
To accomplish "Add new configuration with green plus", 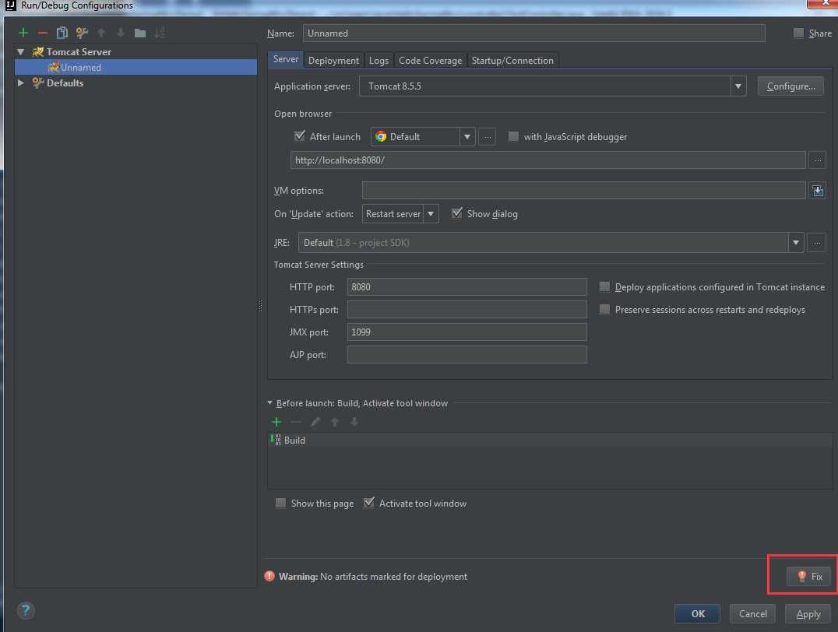I will pyautogui.click(x=23, y=33).
